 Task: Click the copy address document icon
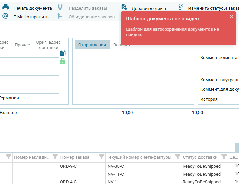coord(62,53)
